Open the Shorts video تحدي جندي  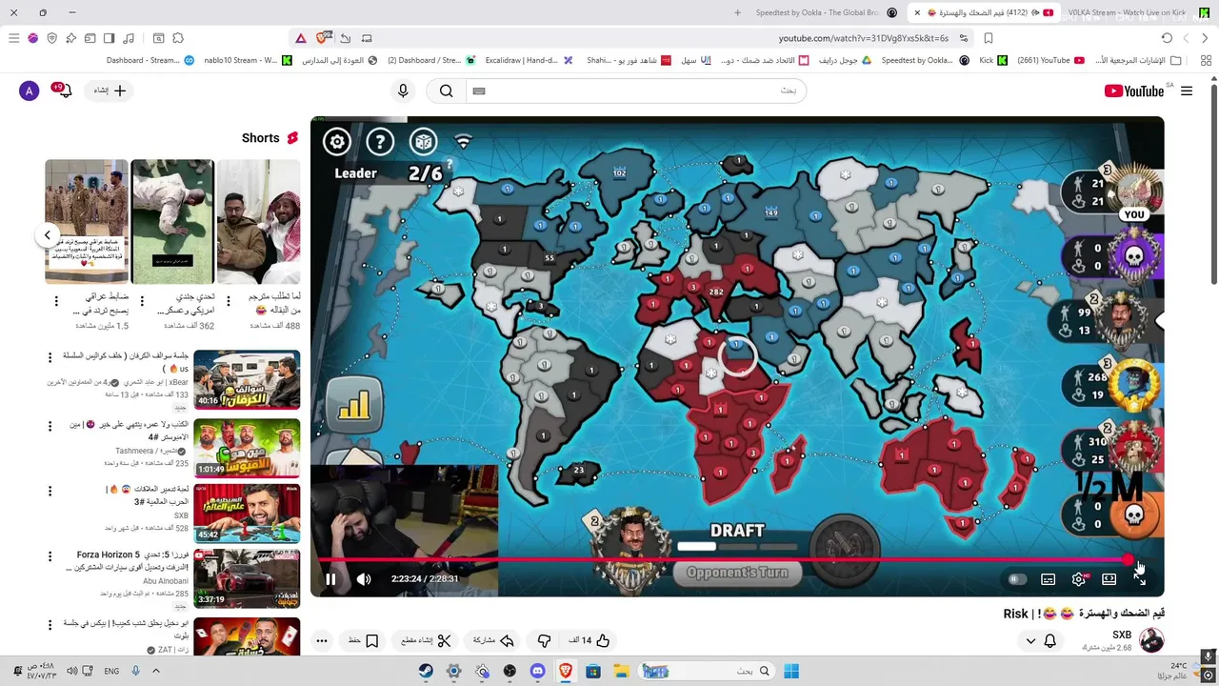coord(172,221)
